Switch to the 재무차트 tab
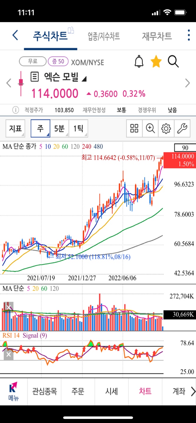 coord(157,36)
